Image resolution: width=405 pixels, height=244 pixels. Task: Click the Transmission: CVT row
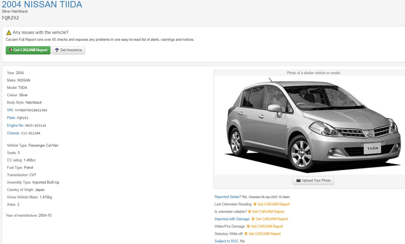coord(22,175)
